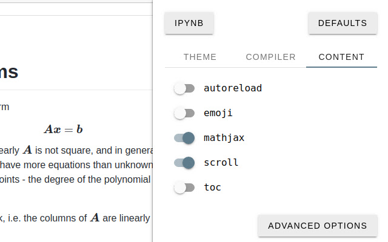Switch to the THEME tab

[x=199, y=57]
